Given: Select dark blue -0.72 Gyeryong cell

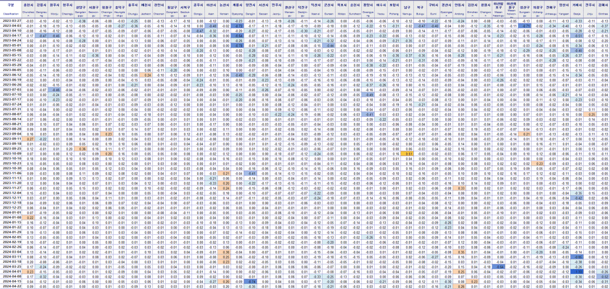Looking at the screenshot, I should click(x=238, y=25).
